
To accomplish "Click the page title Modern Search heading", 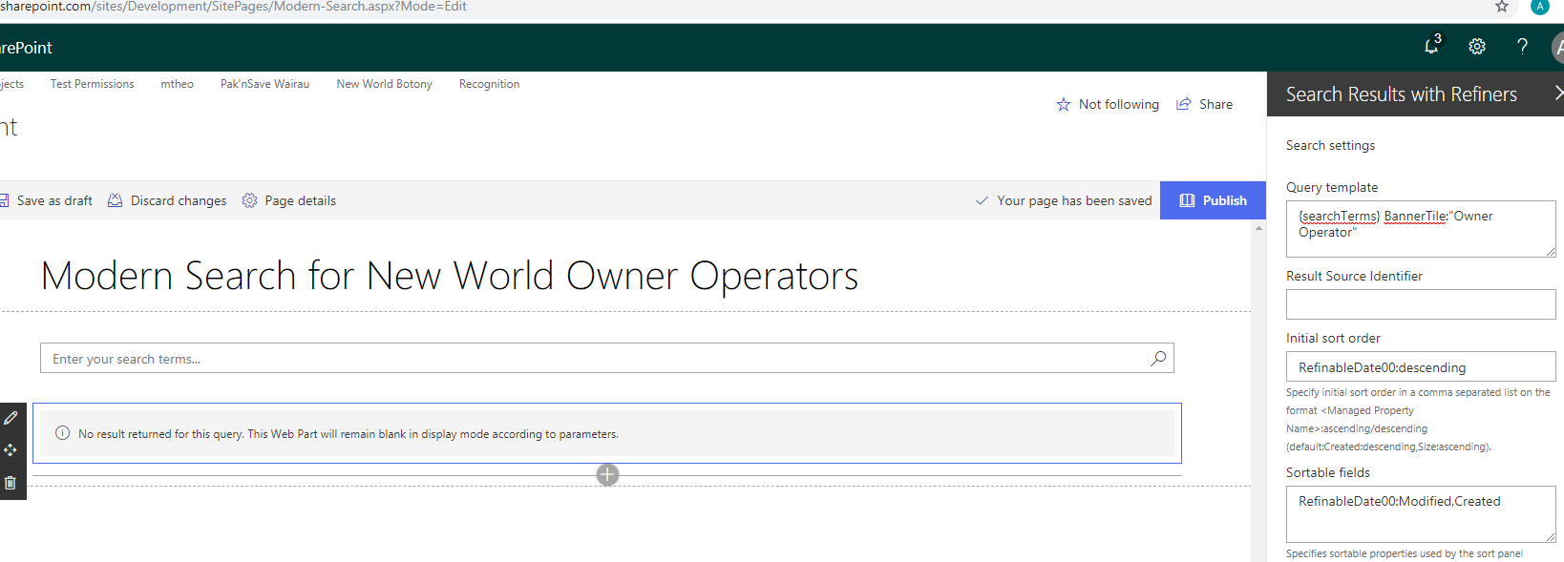I will pos(450,276).
